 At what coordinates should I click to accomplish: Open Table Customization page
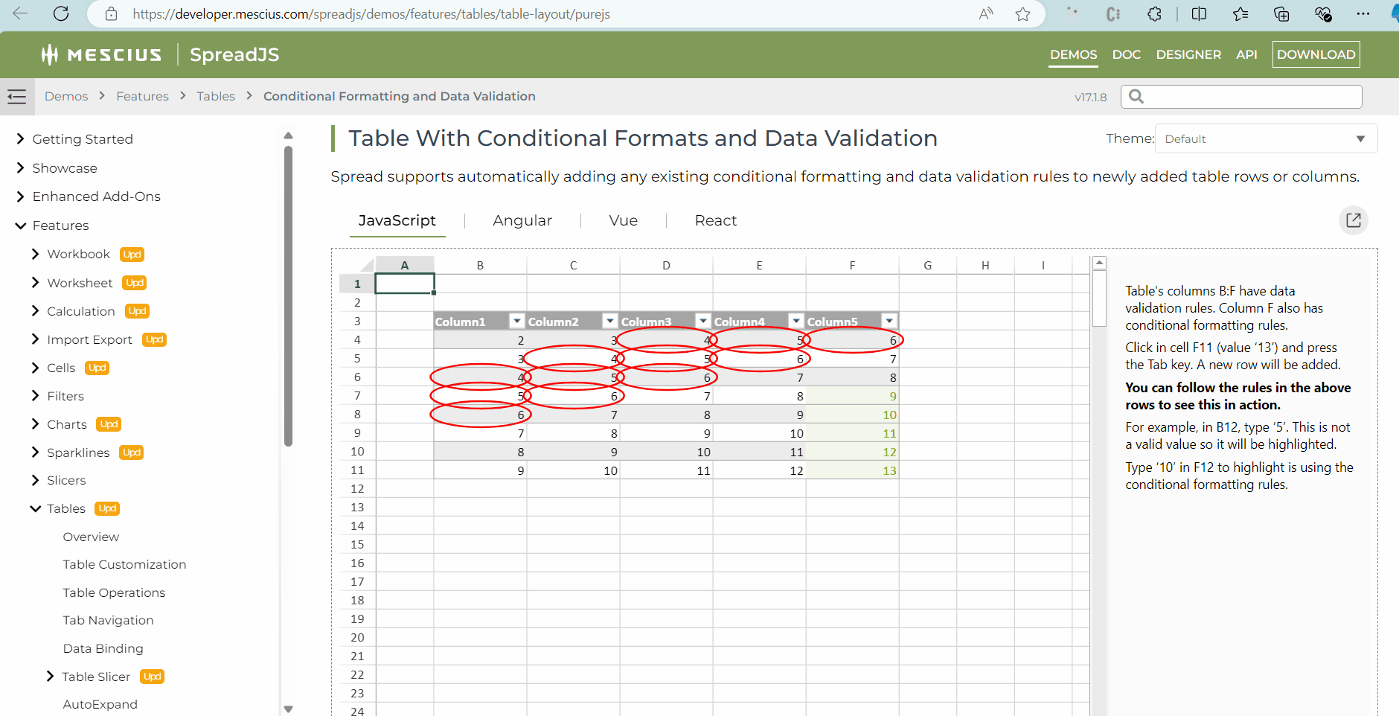124,564
